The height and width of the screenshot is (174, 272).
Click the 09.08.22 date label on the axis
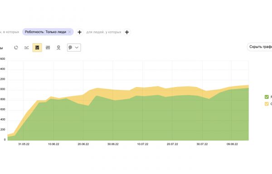pyautogui.click(x=232, y=144)
